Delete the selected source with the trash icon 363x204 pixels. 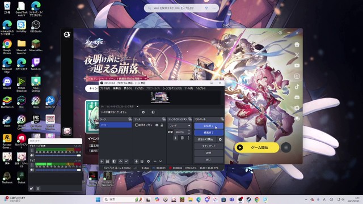point(142,161)
